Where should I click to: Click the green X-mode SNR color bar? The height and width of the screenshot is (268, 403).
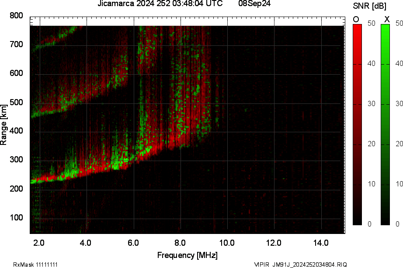[x=385, y=124]
